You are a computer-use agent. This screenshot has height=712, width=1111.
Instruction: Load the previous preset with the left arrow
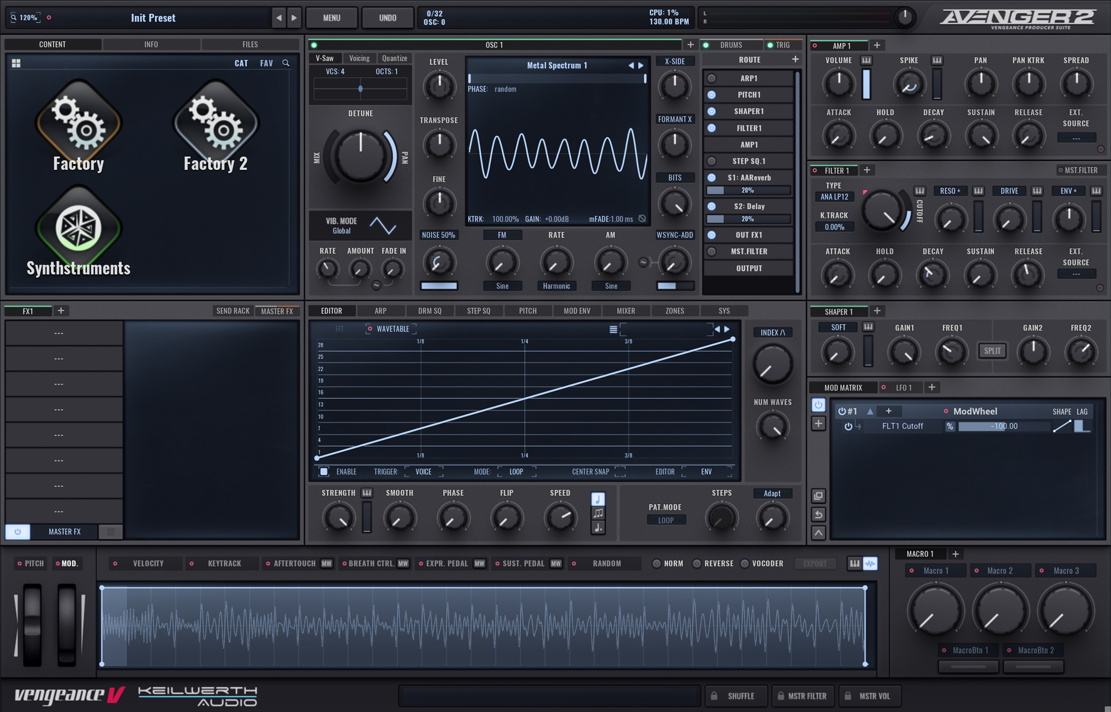[279, 18]
